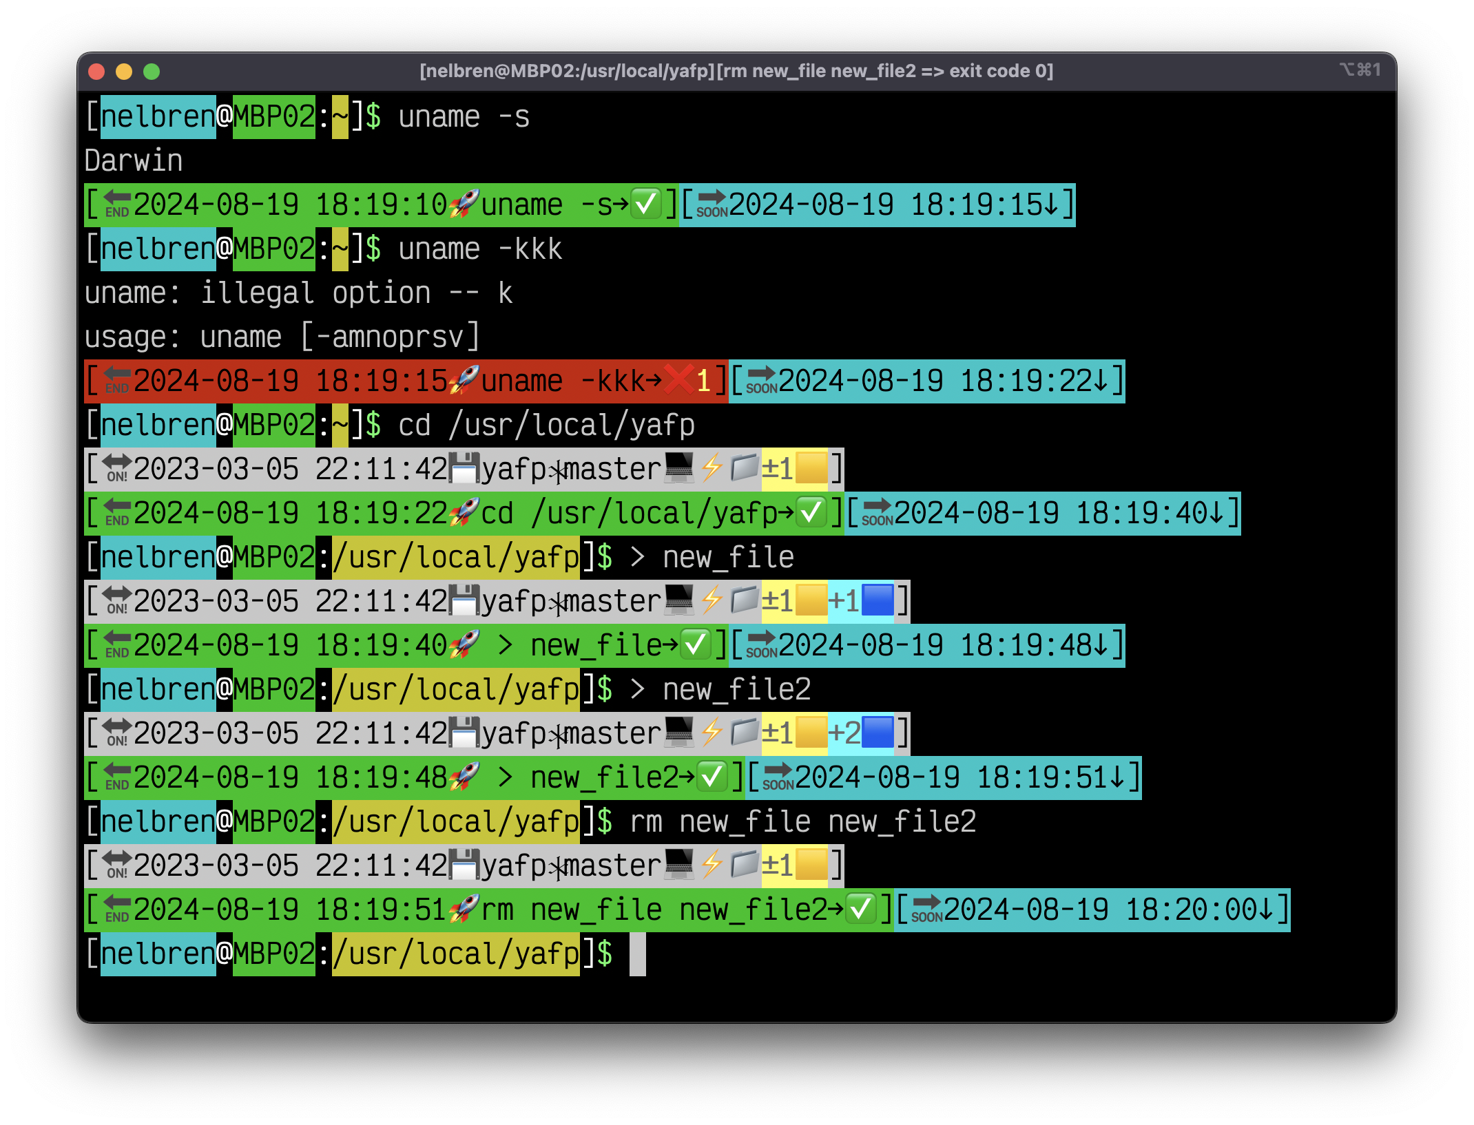Image resolution: width=1474 pixels, height=1125 pixels.
Task: Click the 'uname -s' command on first prompt
Action: (464, 116)
